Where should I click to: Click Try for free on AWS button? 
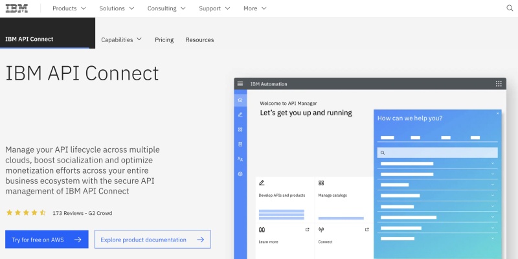(47, 239)
